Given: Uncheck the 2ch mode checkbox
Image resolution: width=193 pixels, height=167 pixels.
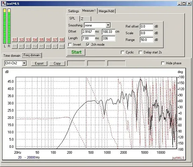Looking at the screenshot, I should (88, 45).
